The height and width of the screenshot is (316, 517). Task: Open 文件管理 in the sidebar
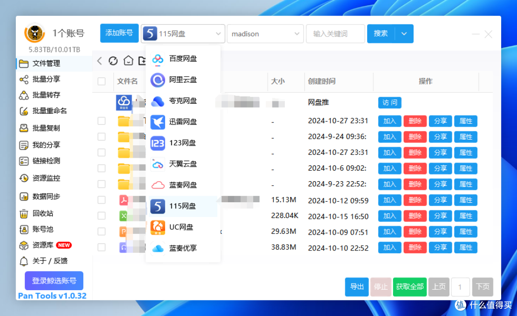click(55, 64)
